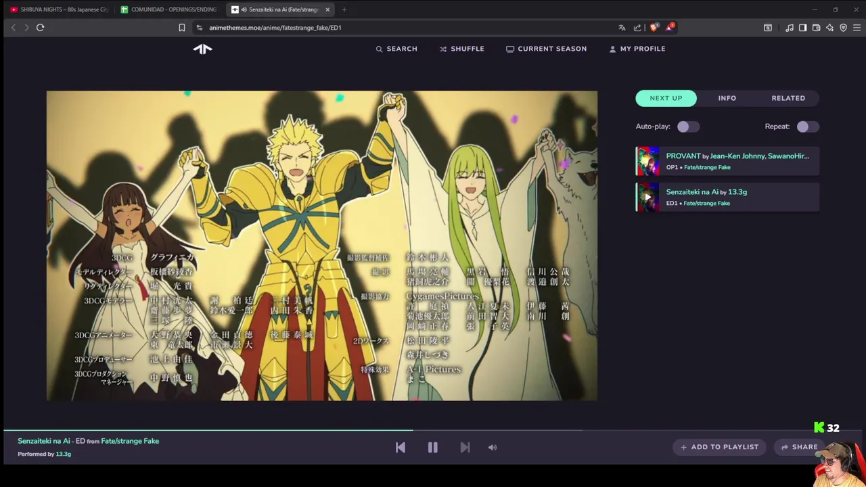Open Brave Rewards icon

[670, 27]
